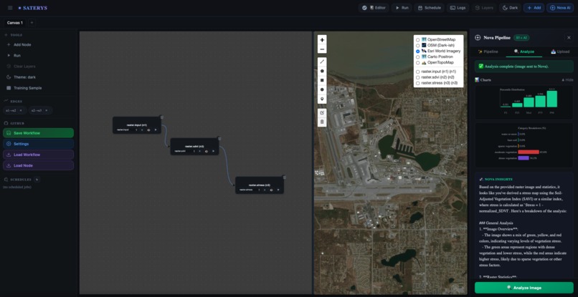578x297 pixels.
Task: Select the place marker tool on the map
Action: [322, 99]
